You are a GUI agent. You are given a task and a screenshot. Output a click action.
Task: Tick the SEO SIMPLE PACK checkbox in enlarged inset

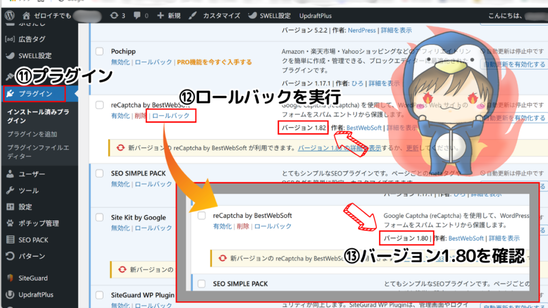point(202,283)
